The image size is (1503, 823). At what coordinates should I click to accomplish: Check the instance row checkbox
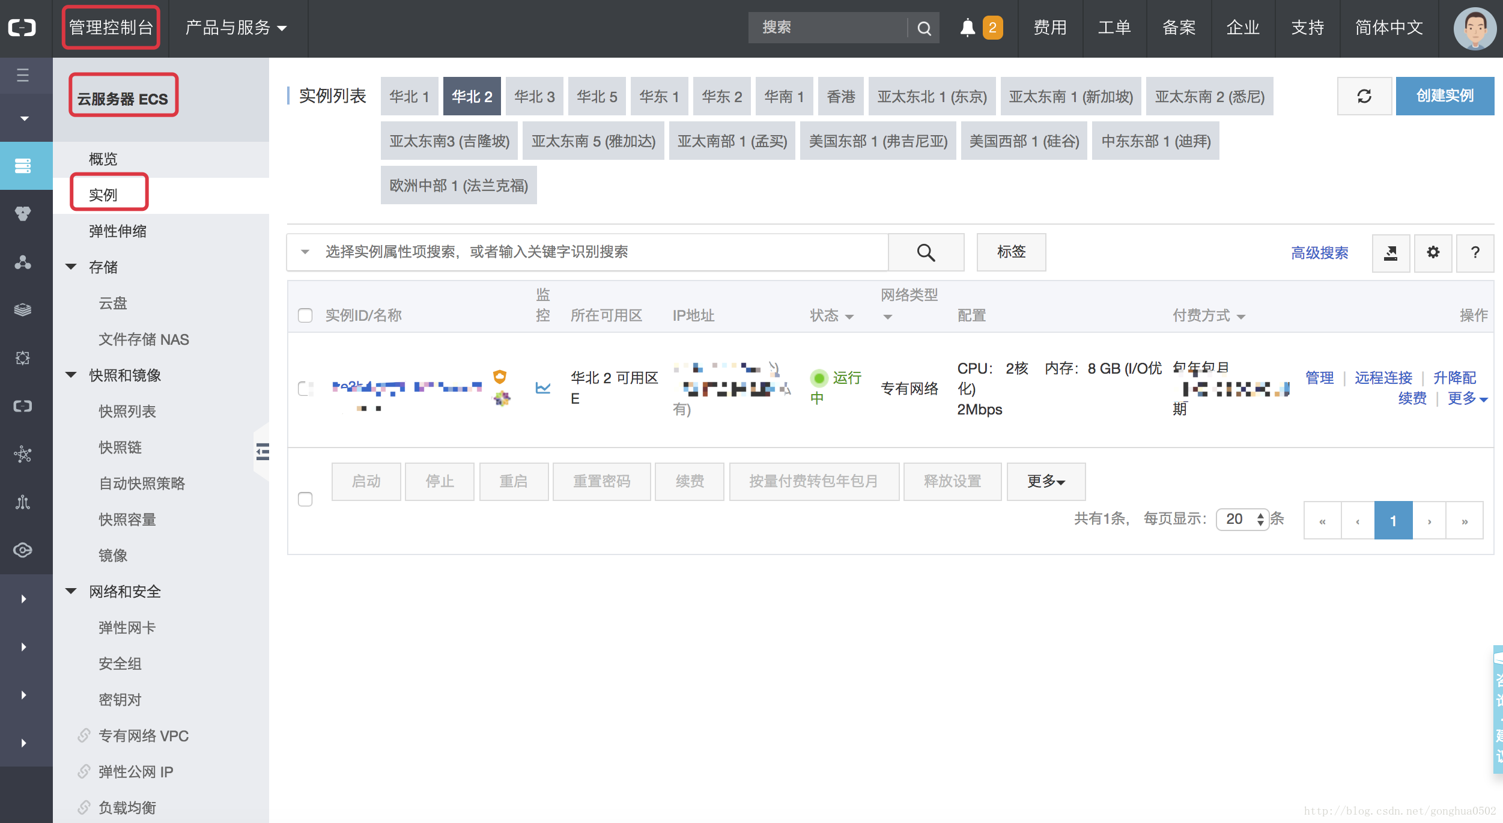click(x=305, y=389)
